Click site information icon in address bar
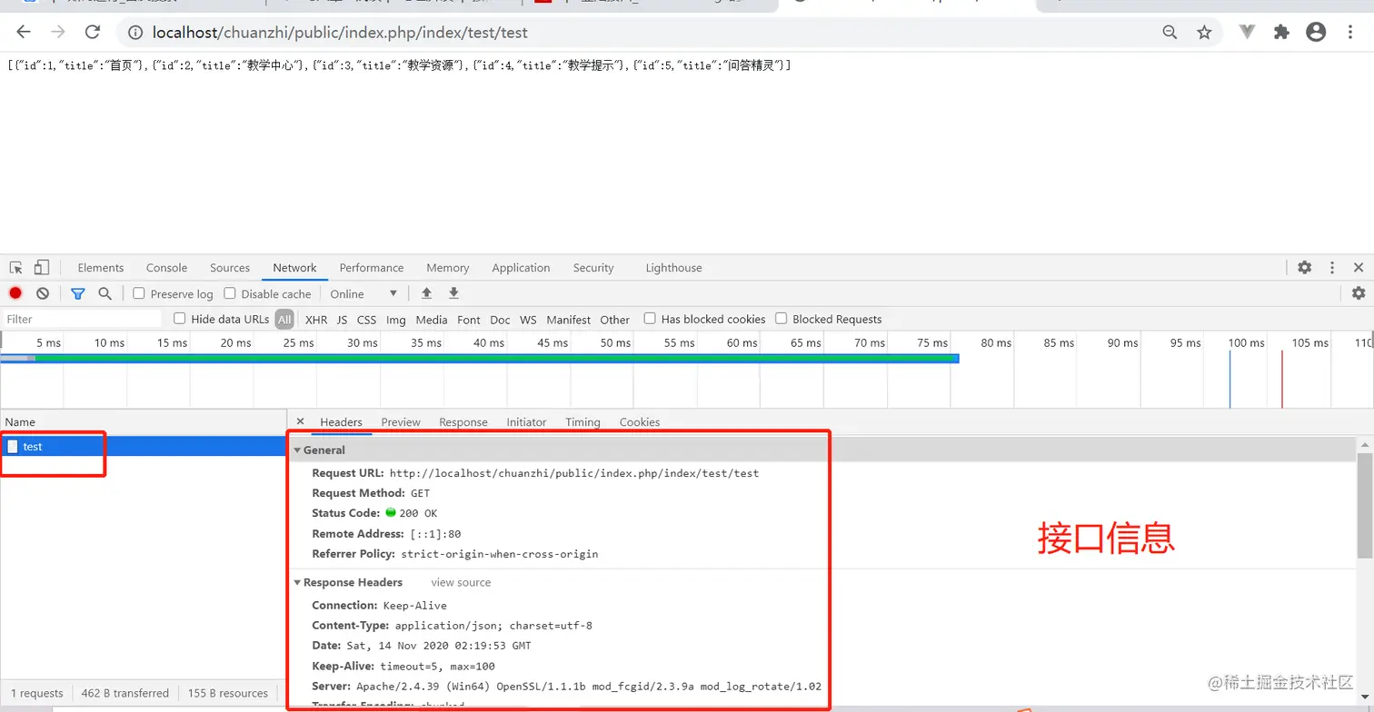The height and width of the screenshot is (712, 1374). click(x=135, y=33)
